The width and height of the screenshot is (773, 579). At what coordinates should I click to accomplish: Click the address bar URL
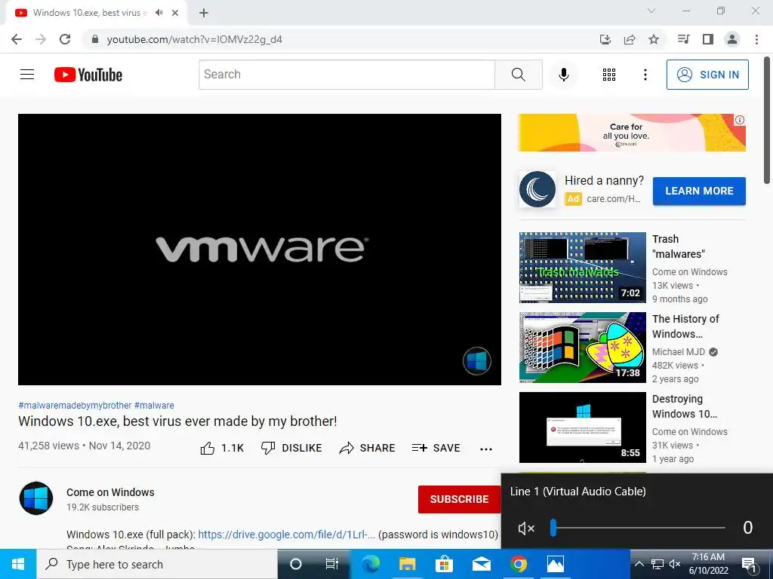194,39
